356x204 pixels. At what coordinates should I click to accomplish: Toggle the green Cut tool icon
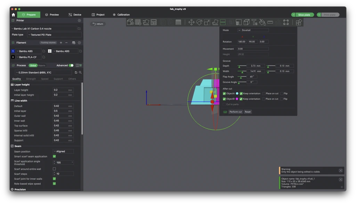(x=223, y=22)
